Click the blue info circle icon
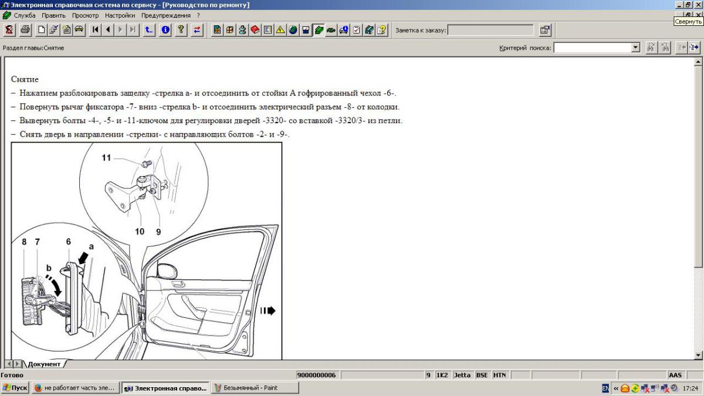Viewport: 704px width, 396px height. tap(165, 30)
